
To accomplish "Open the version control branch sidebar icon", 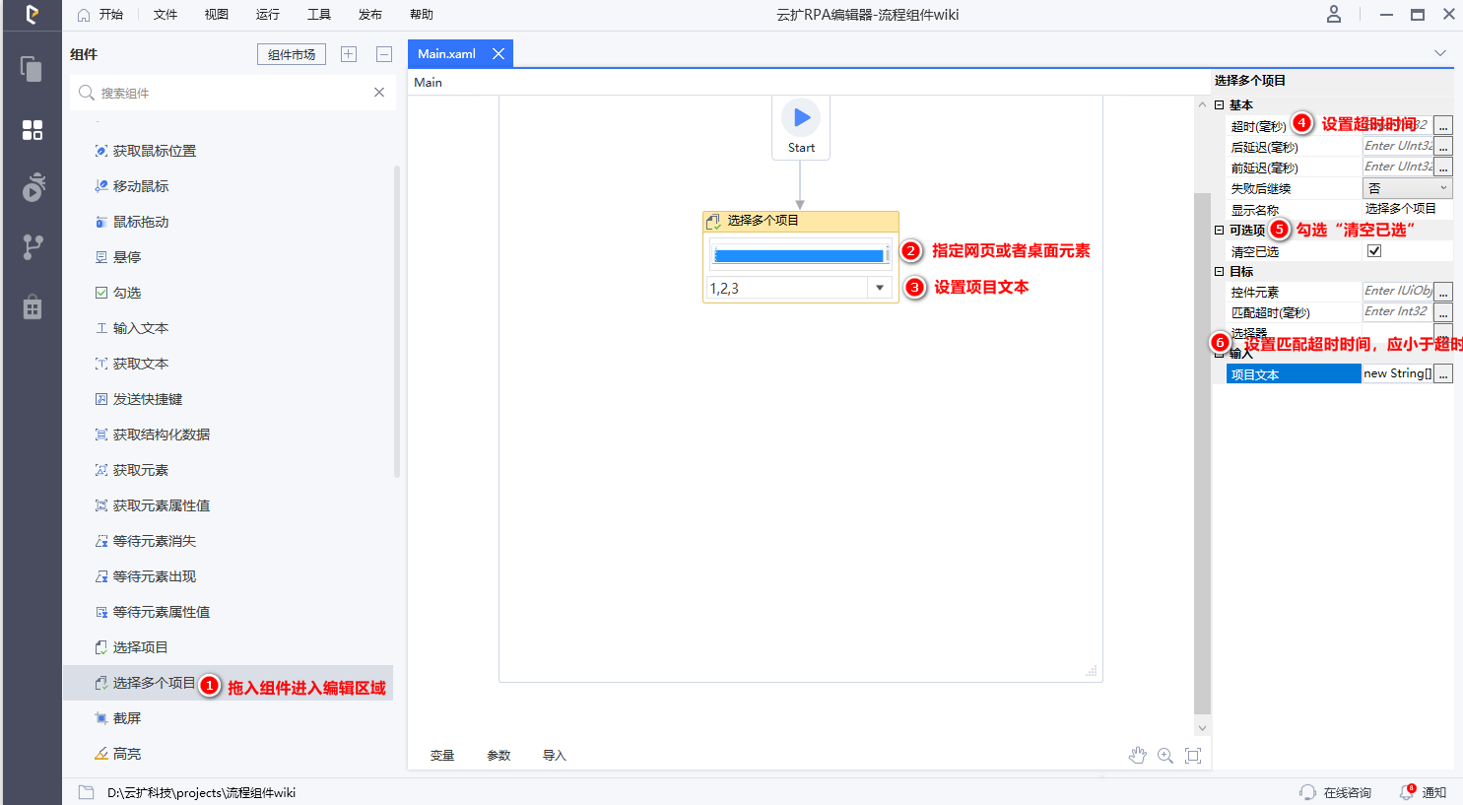I will [32, 246].
